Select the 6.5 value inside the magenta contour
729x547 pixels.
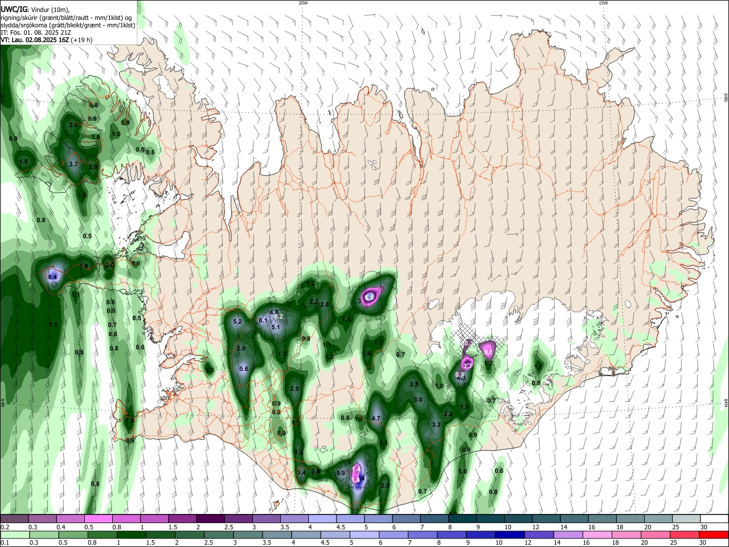click(x=369, y=297)
